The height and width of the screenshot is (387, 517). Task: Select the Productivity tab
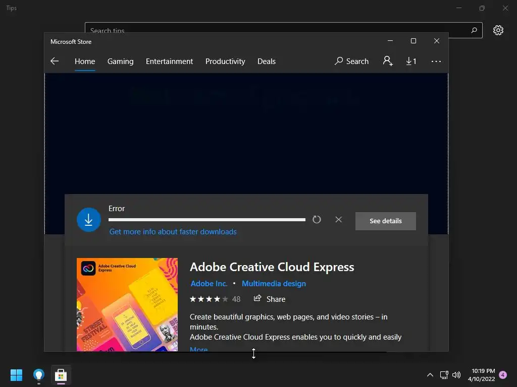pyautogui.click(x=225, y=61)
